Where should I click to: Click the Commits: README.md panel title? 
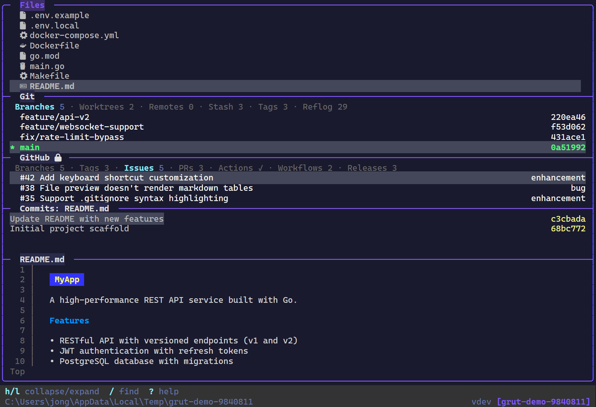click(x=65, y=209)
